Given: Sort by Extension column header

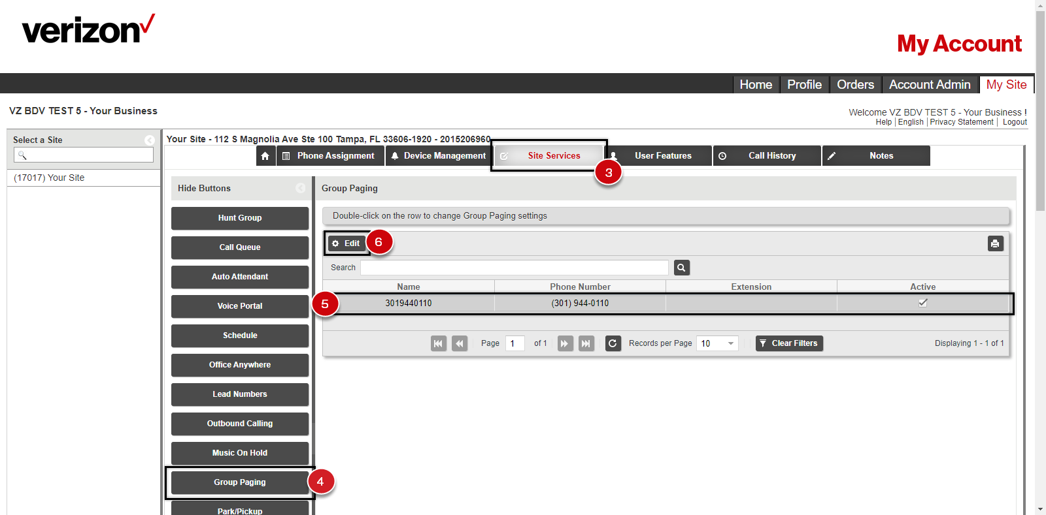Looking at the screenshot, I should 751,287.
